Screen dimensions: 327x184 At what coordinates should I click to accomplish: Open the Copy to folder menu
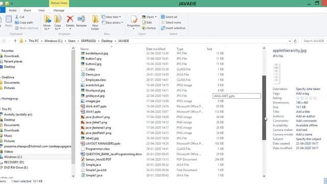pos(57,22)
